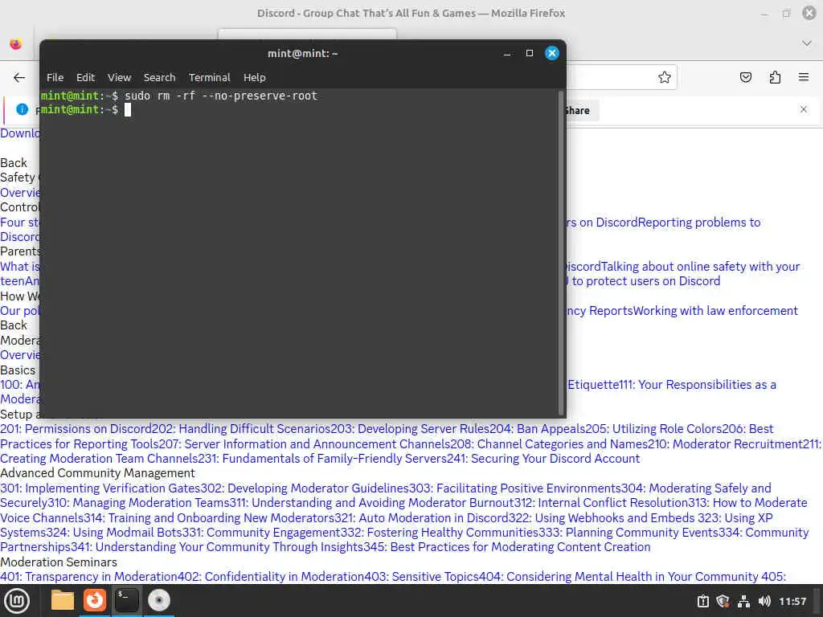Open link 231: Fundamentals of Family-Friendly Servers

pyautogui.click(x=322, y=459)
